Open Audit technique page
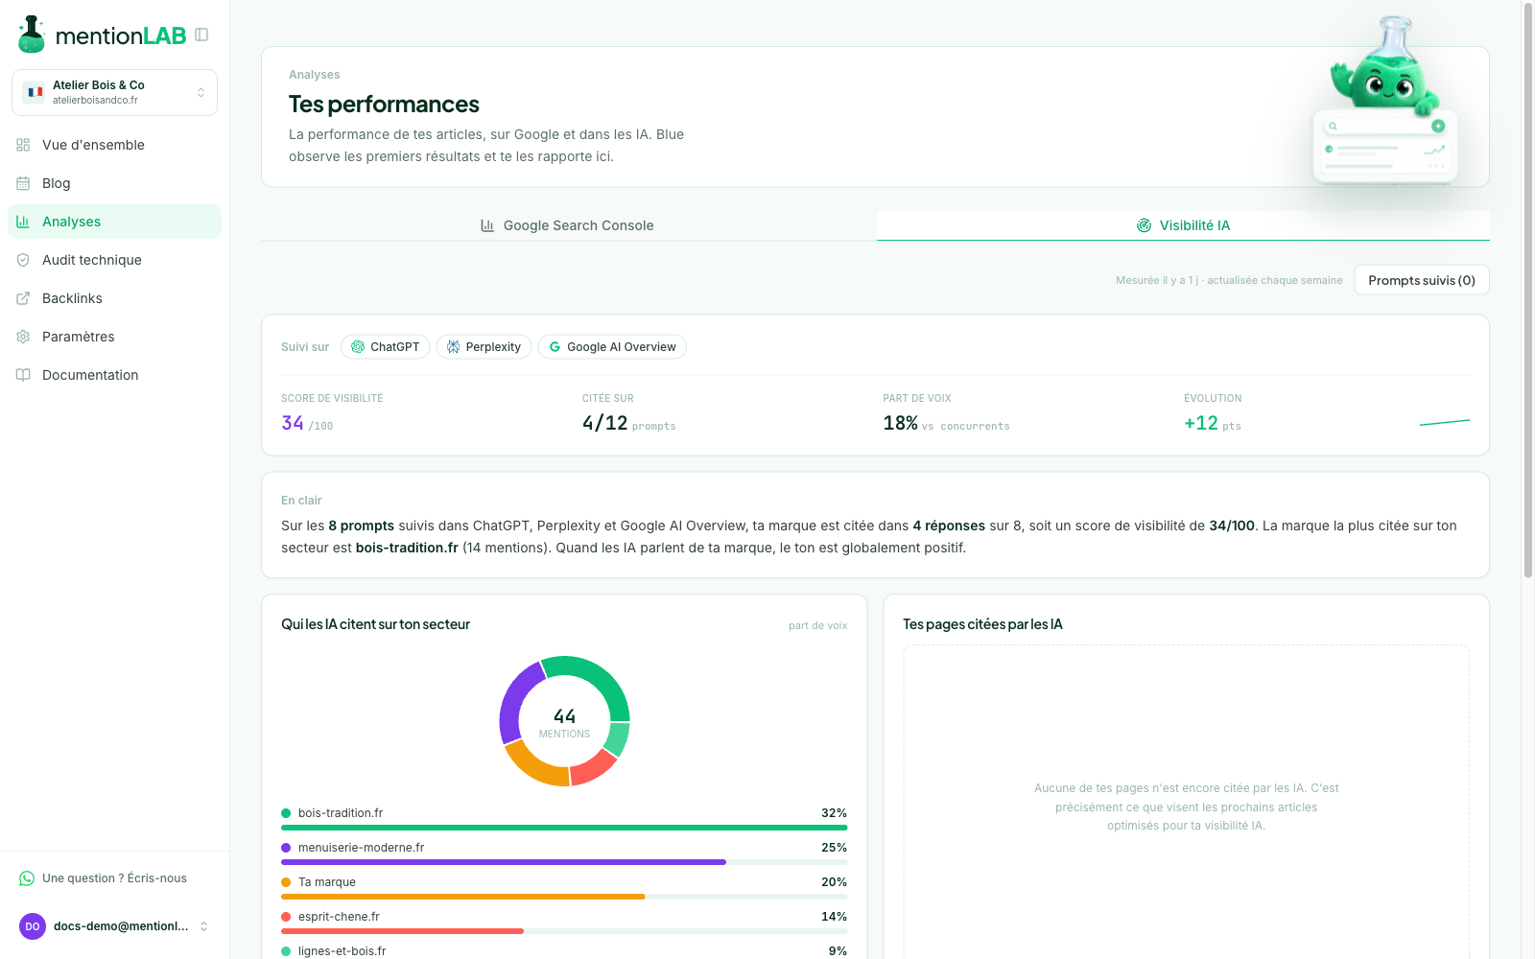The width and height of the screenshot is (1535, 959). coord(114,260)
